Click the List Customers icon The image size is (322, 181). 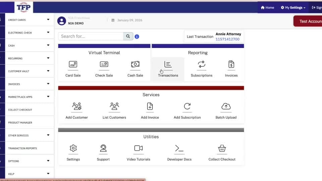(114, 106)
